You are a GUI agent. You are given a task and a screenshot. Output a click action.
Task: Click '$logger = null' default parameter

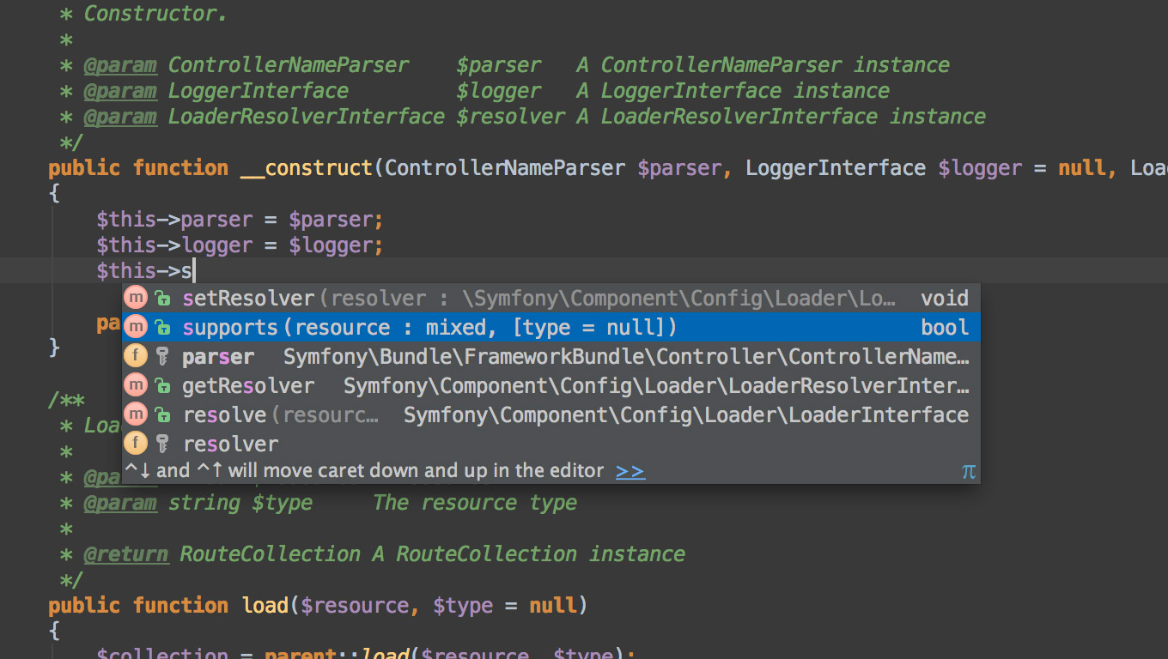click(x=1021, y=168)
